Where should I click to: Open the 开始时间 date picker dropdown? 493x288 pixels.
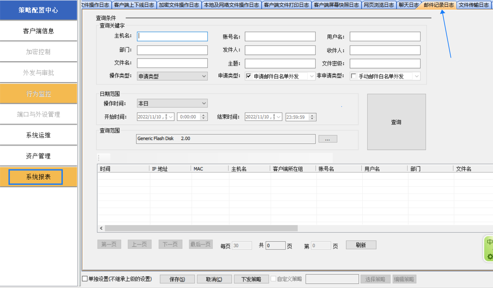[x=171, y=117]
